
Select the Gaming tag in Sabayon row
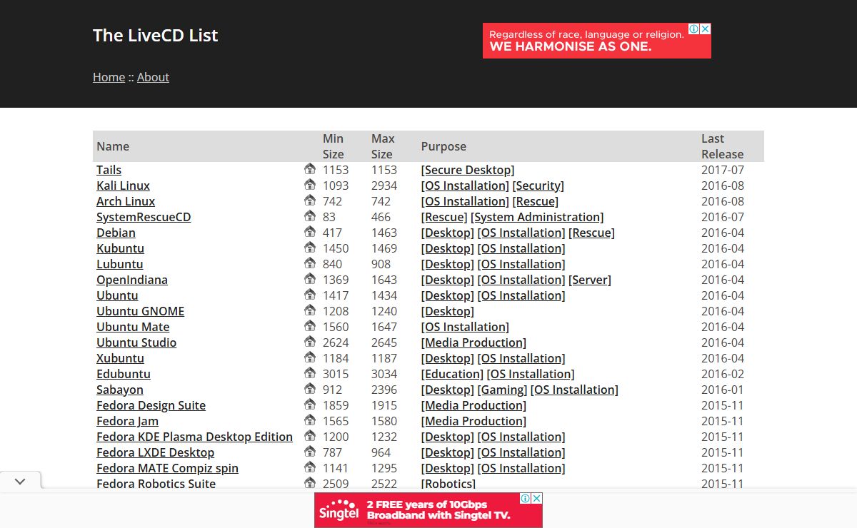coord(502,390)
